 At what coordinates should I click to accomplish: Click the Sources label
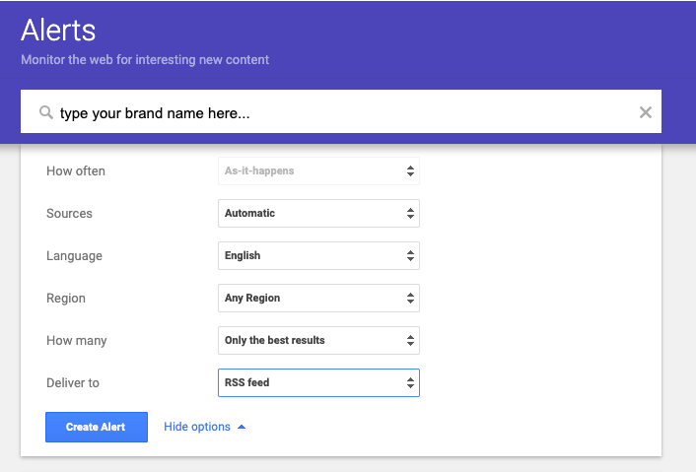pyautogui.click(x=69, y=213)
